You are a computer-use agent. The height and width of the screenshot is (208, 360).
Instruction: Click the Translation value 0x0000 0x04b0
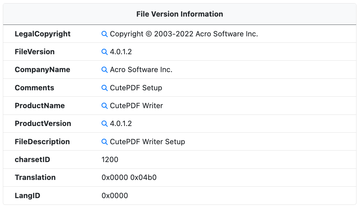pos(129,177)
